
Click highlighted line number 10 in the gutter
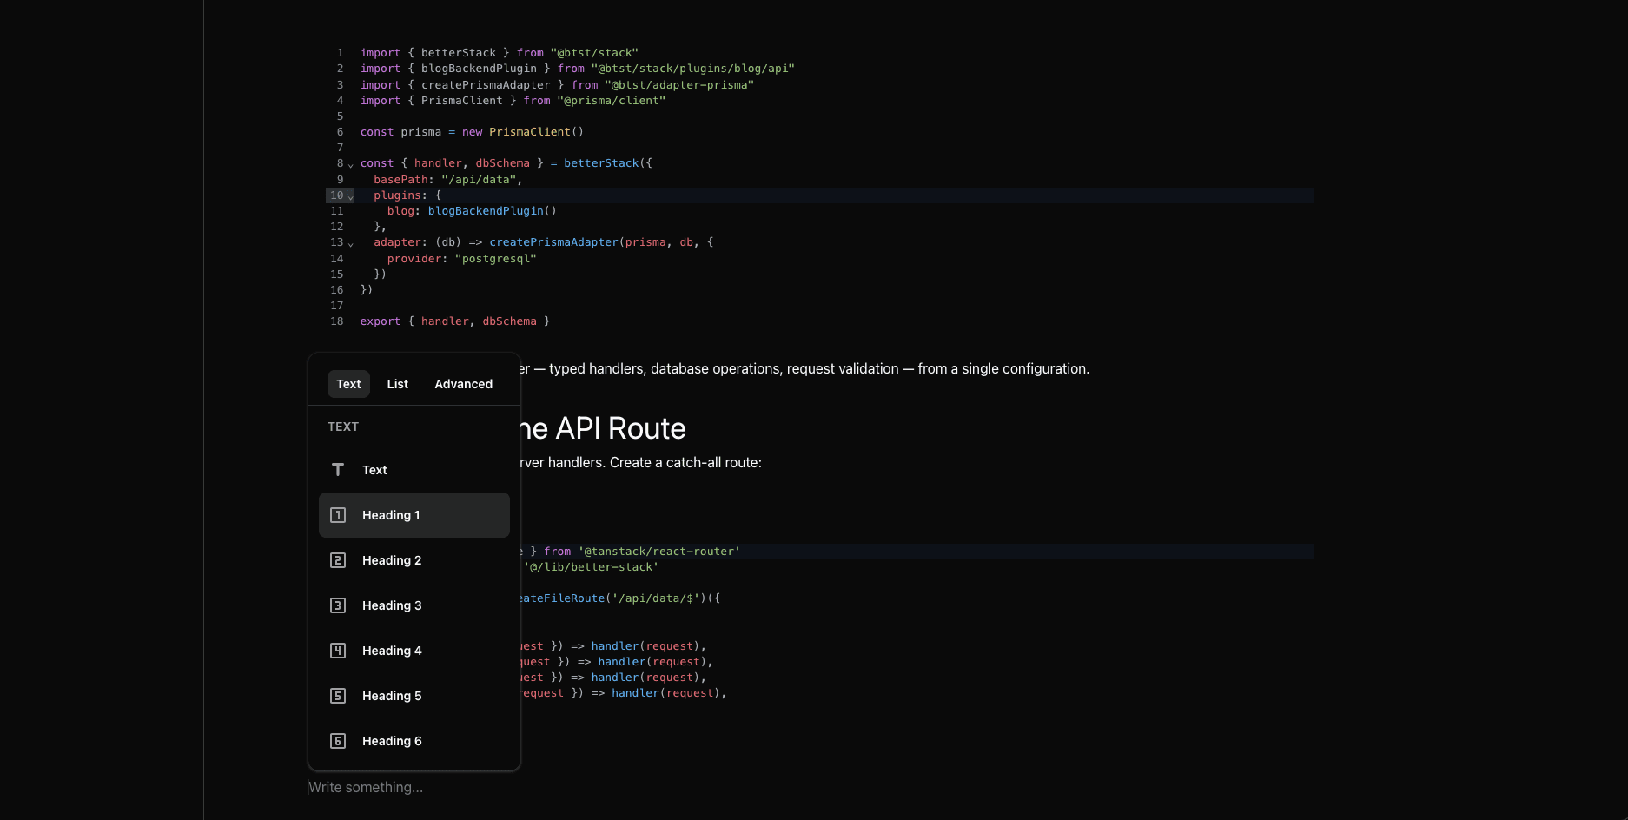pyautogui.click(x=337, y=195)
